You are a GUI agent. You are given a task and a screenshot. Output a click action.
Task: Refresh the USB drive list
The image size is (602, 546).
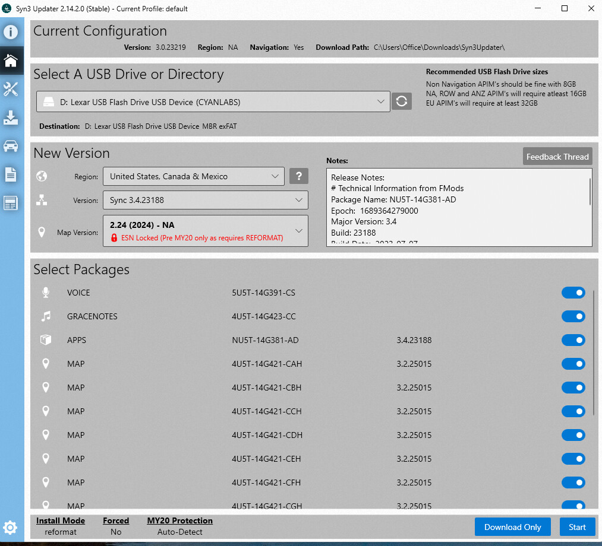coord(401,101)
